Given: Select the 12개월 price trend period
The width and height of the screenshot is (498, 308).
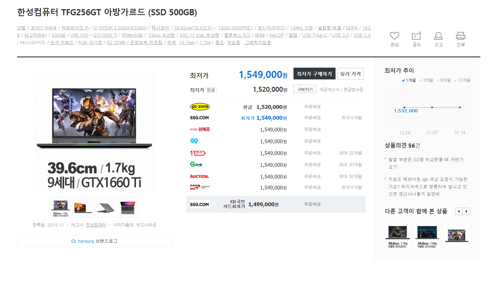Looking at the screenshot, I should pyautogui.click(x=462, y=80).
